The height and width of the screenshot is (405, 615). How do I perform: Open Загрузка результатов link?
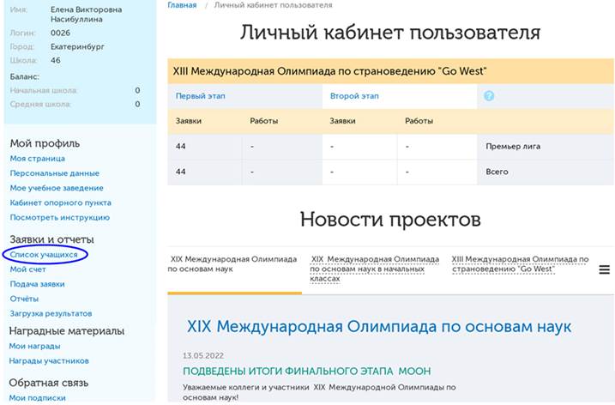pyautogui.click(x=51, y=313)
